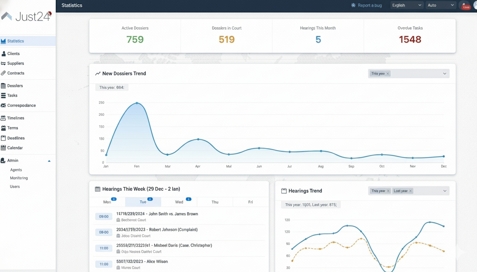This screenshot has height=272, width=477.
Task: Open the Monitoring page under Admin
Action: (x=18, y=178)
